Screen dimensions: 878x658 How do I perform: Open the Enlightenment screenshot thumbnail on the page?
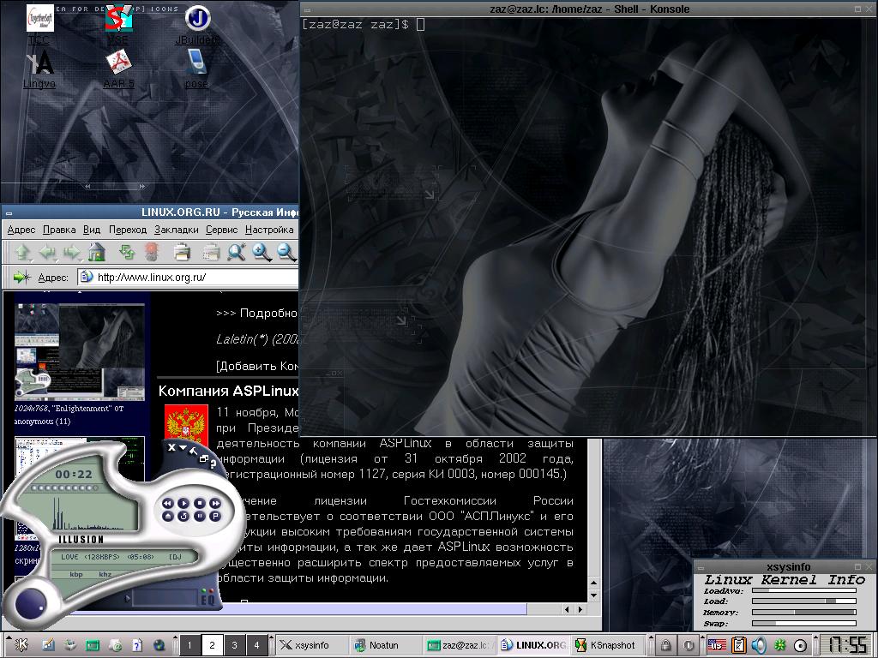(x=80, y=352)
